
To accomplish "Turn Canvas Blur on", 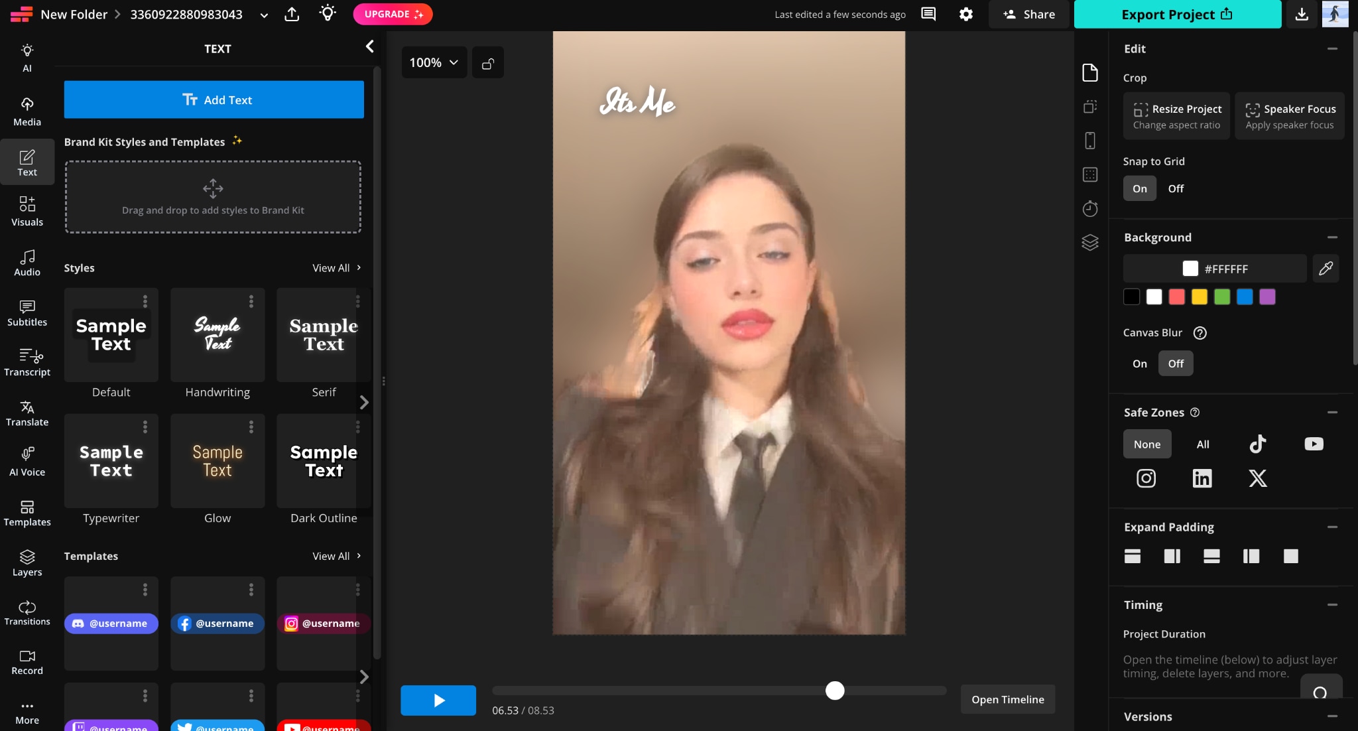I will [1139, 364].
